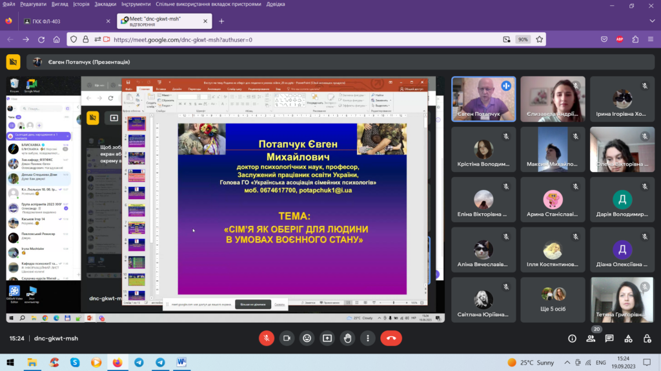Open the Meet activities panel
661x371 pixels.
[x=628, y=338]
